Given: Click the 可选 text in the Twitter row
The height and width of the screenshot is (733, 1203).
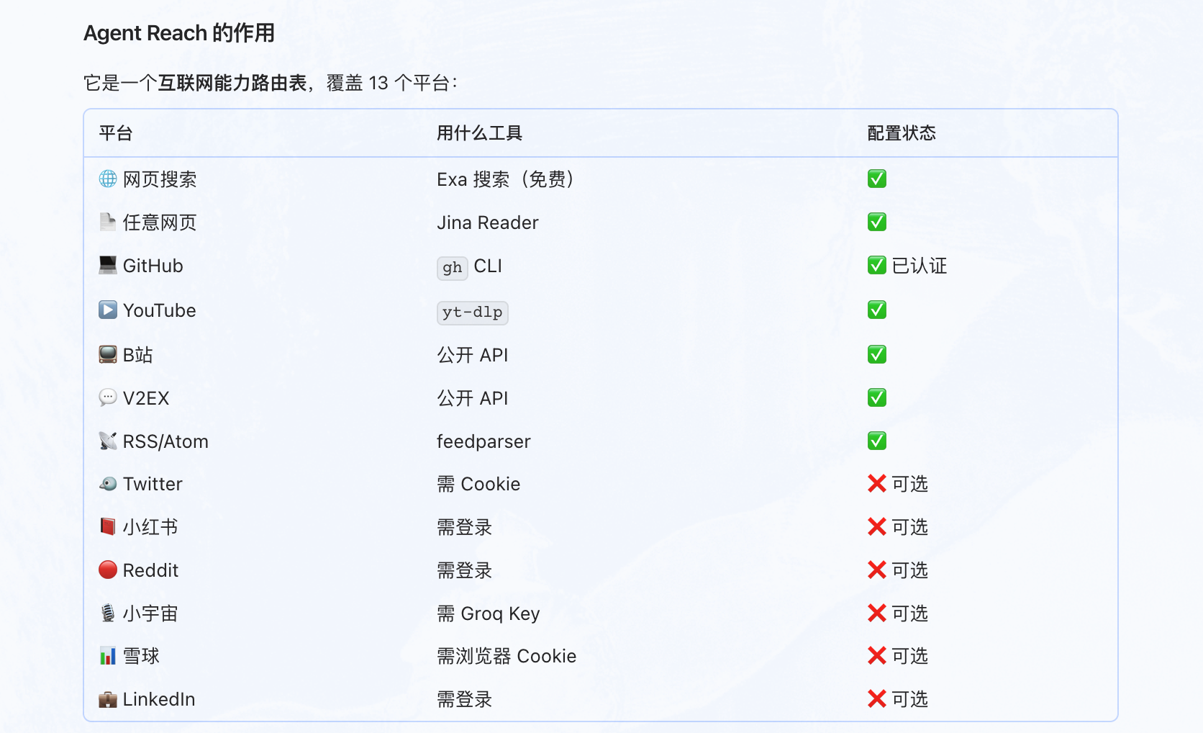Looking at the screenshot, I should pos(910,484).
